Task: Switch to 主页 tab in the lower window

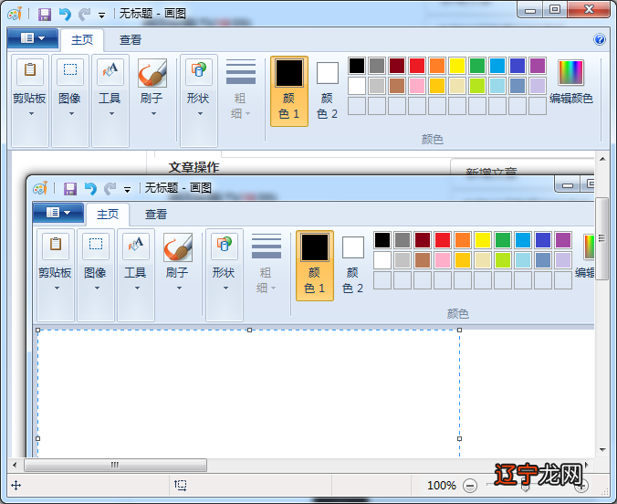Action: [x=108, y=214]
